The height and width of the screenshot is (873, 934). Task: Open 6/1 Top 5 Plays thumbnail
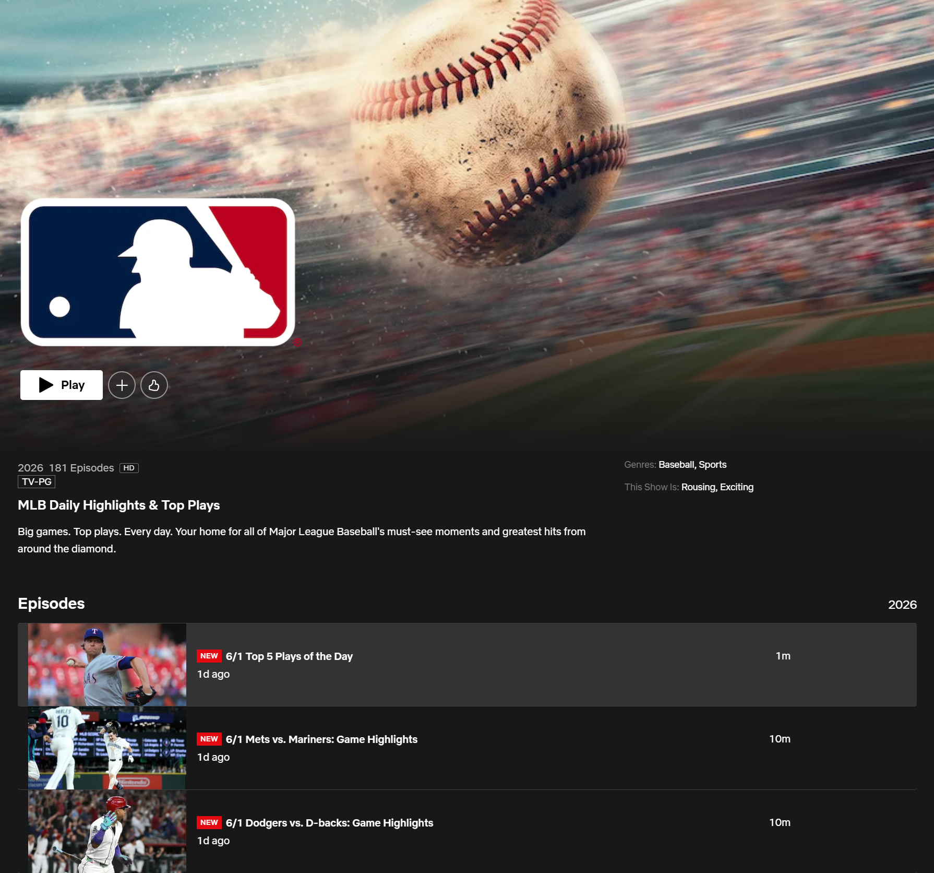click(107, 665)
